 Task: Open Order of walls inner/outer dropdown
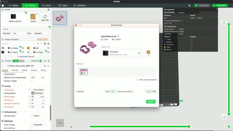(x=38, y=125)
